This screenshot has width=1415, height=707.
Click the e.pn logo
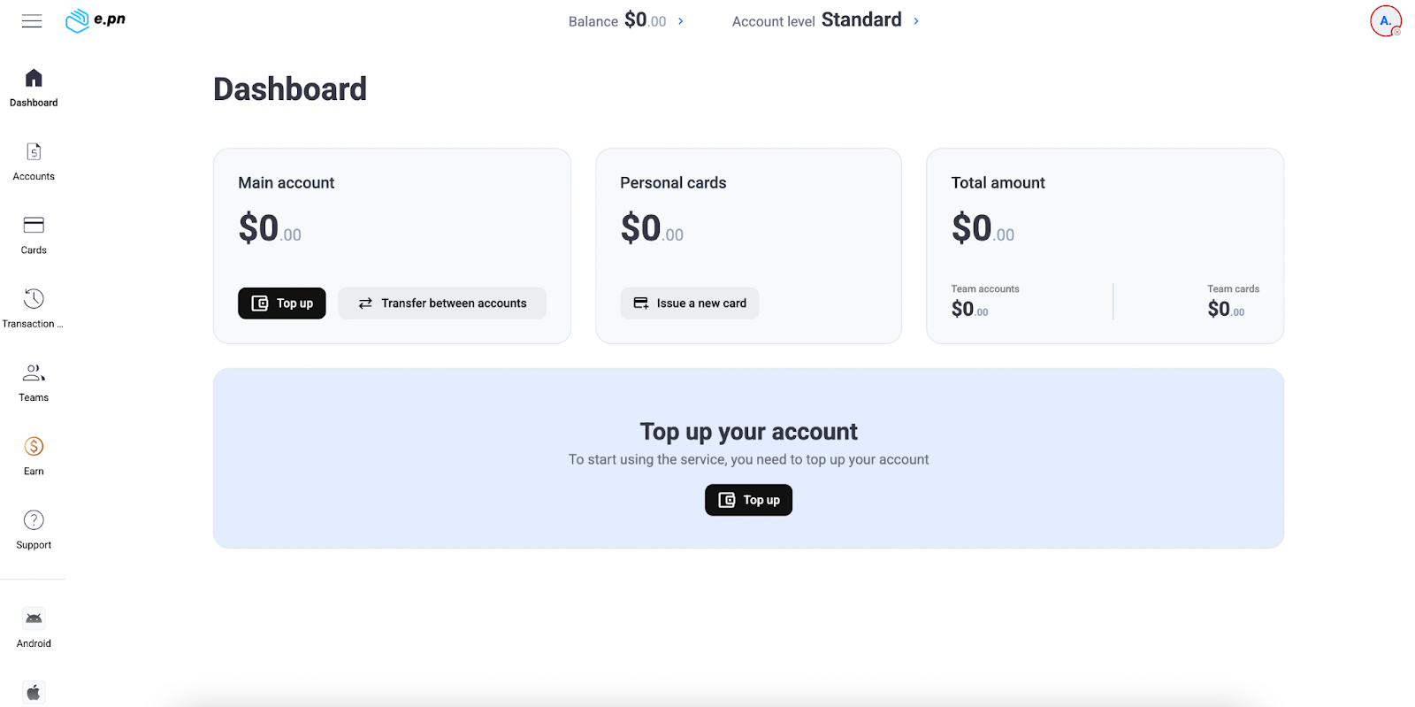click(96, 20)
